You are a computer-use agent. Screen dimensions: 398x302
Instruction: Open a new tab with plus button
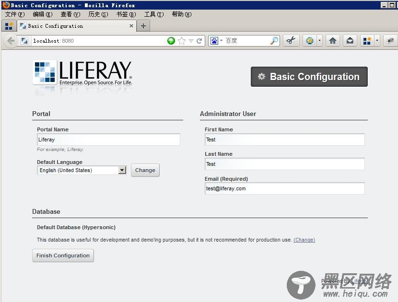pyautogui.click(x=143, y=26)
